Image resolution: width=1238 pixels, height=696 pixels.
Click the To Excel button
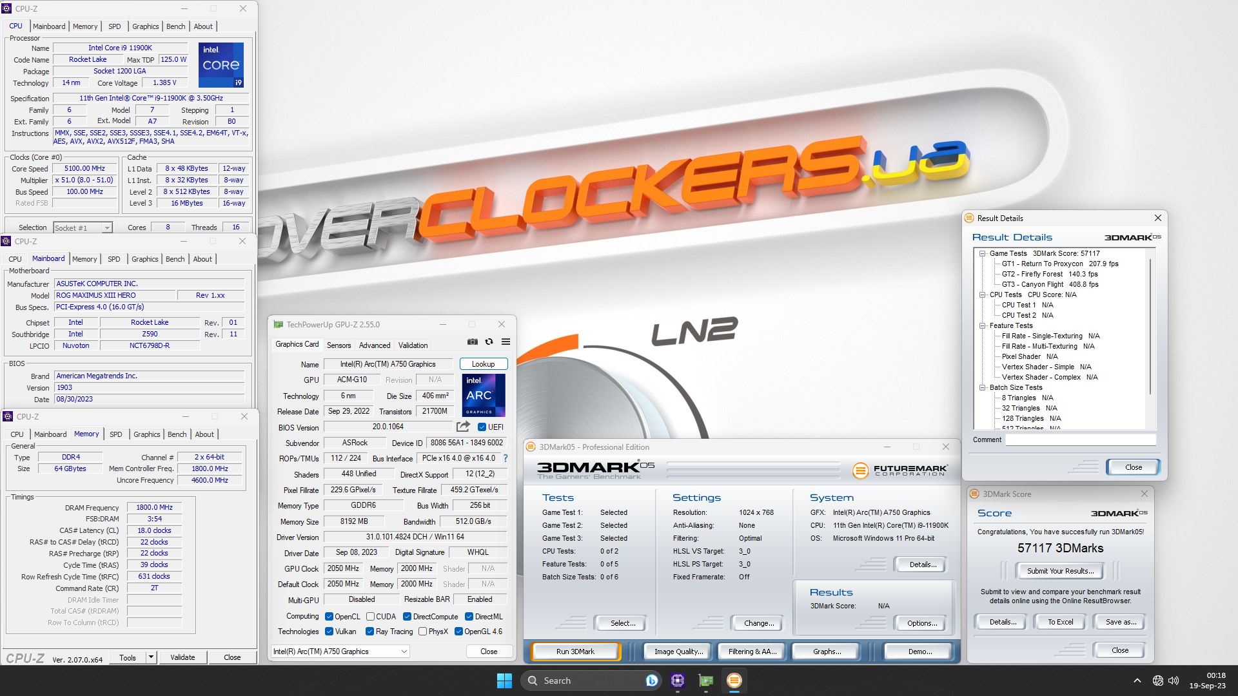click(x=1060, y=622)
